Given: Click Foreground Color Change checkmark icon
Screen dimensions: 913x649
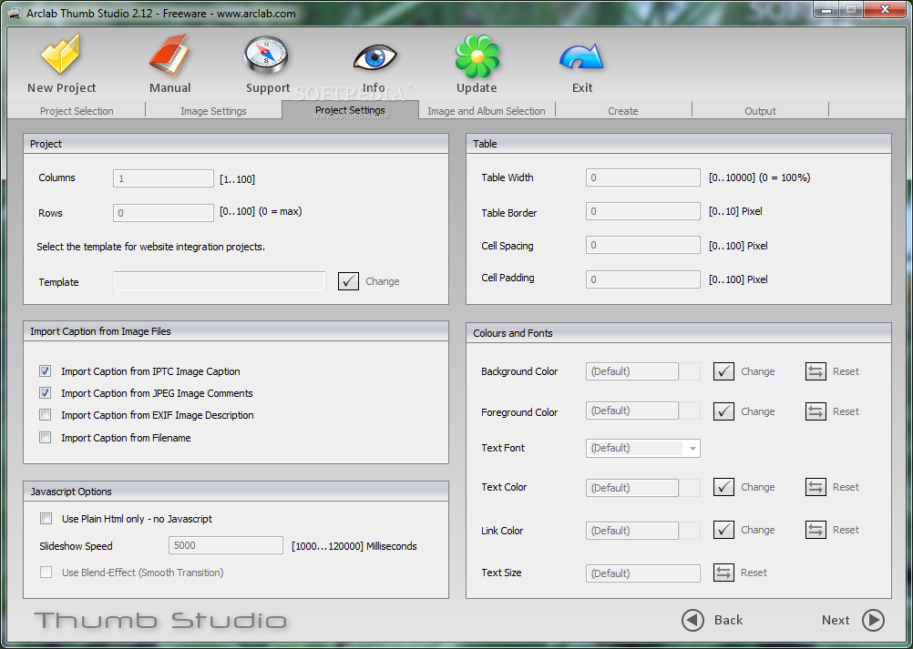Looking at the screenshot, I should 723,411.
